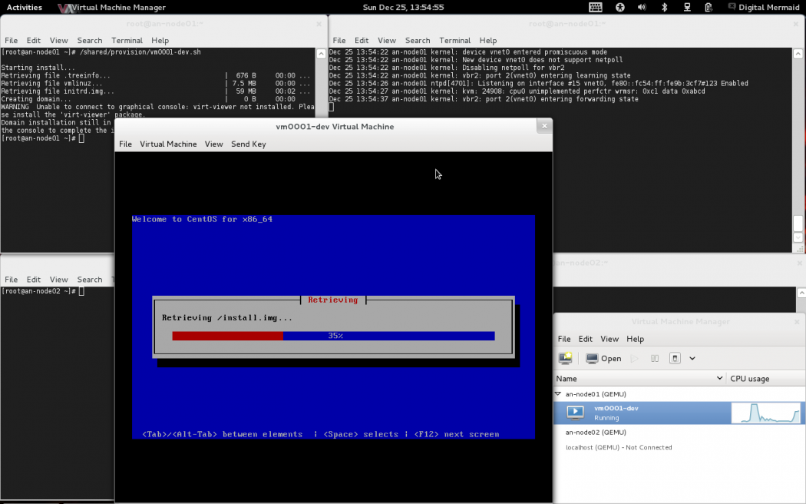Open the Virtual Machine menu
This screenshot has height=504, width=806.
168,144
